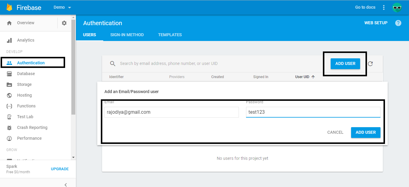Click sidebar scrollbar down arrow
The width and height of the screenshot is (409, 187).
click(x=73, y=157)
